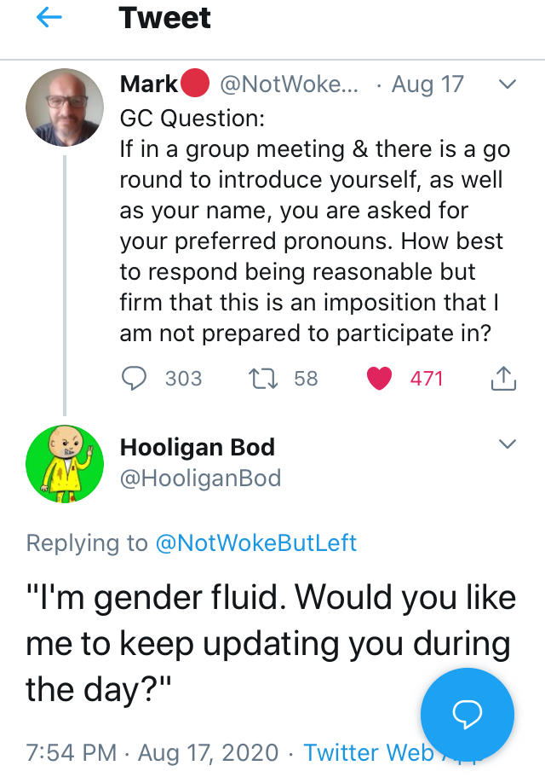
Task: Expand the options chevron on Mark's tweet
Action: pyautogui.click(x=507, y=84)
